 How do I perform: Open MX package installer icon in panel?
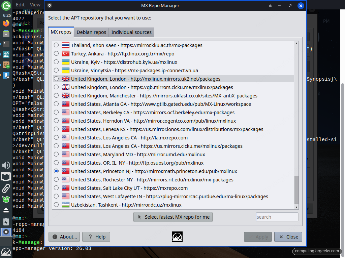6,65
